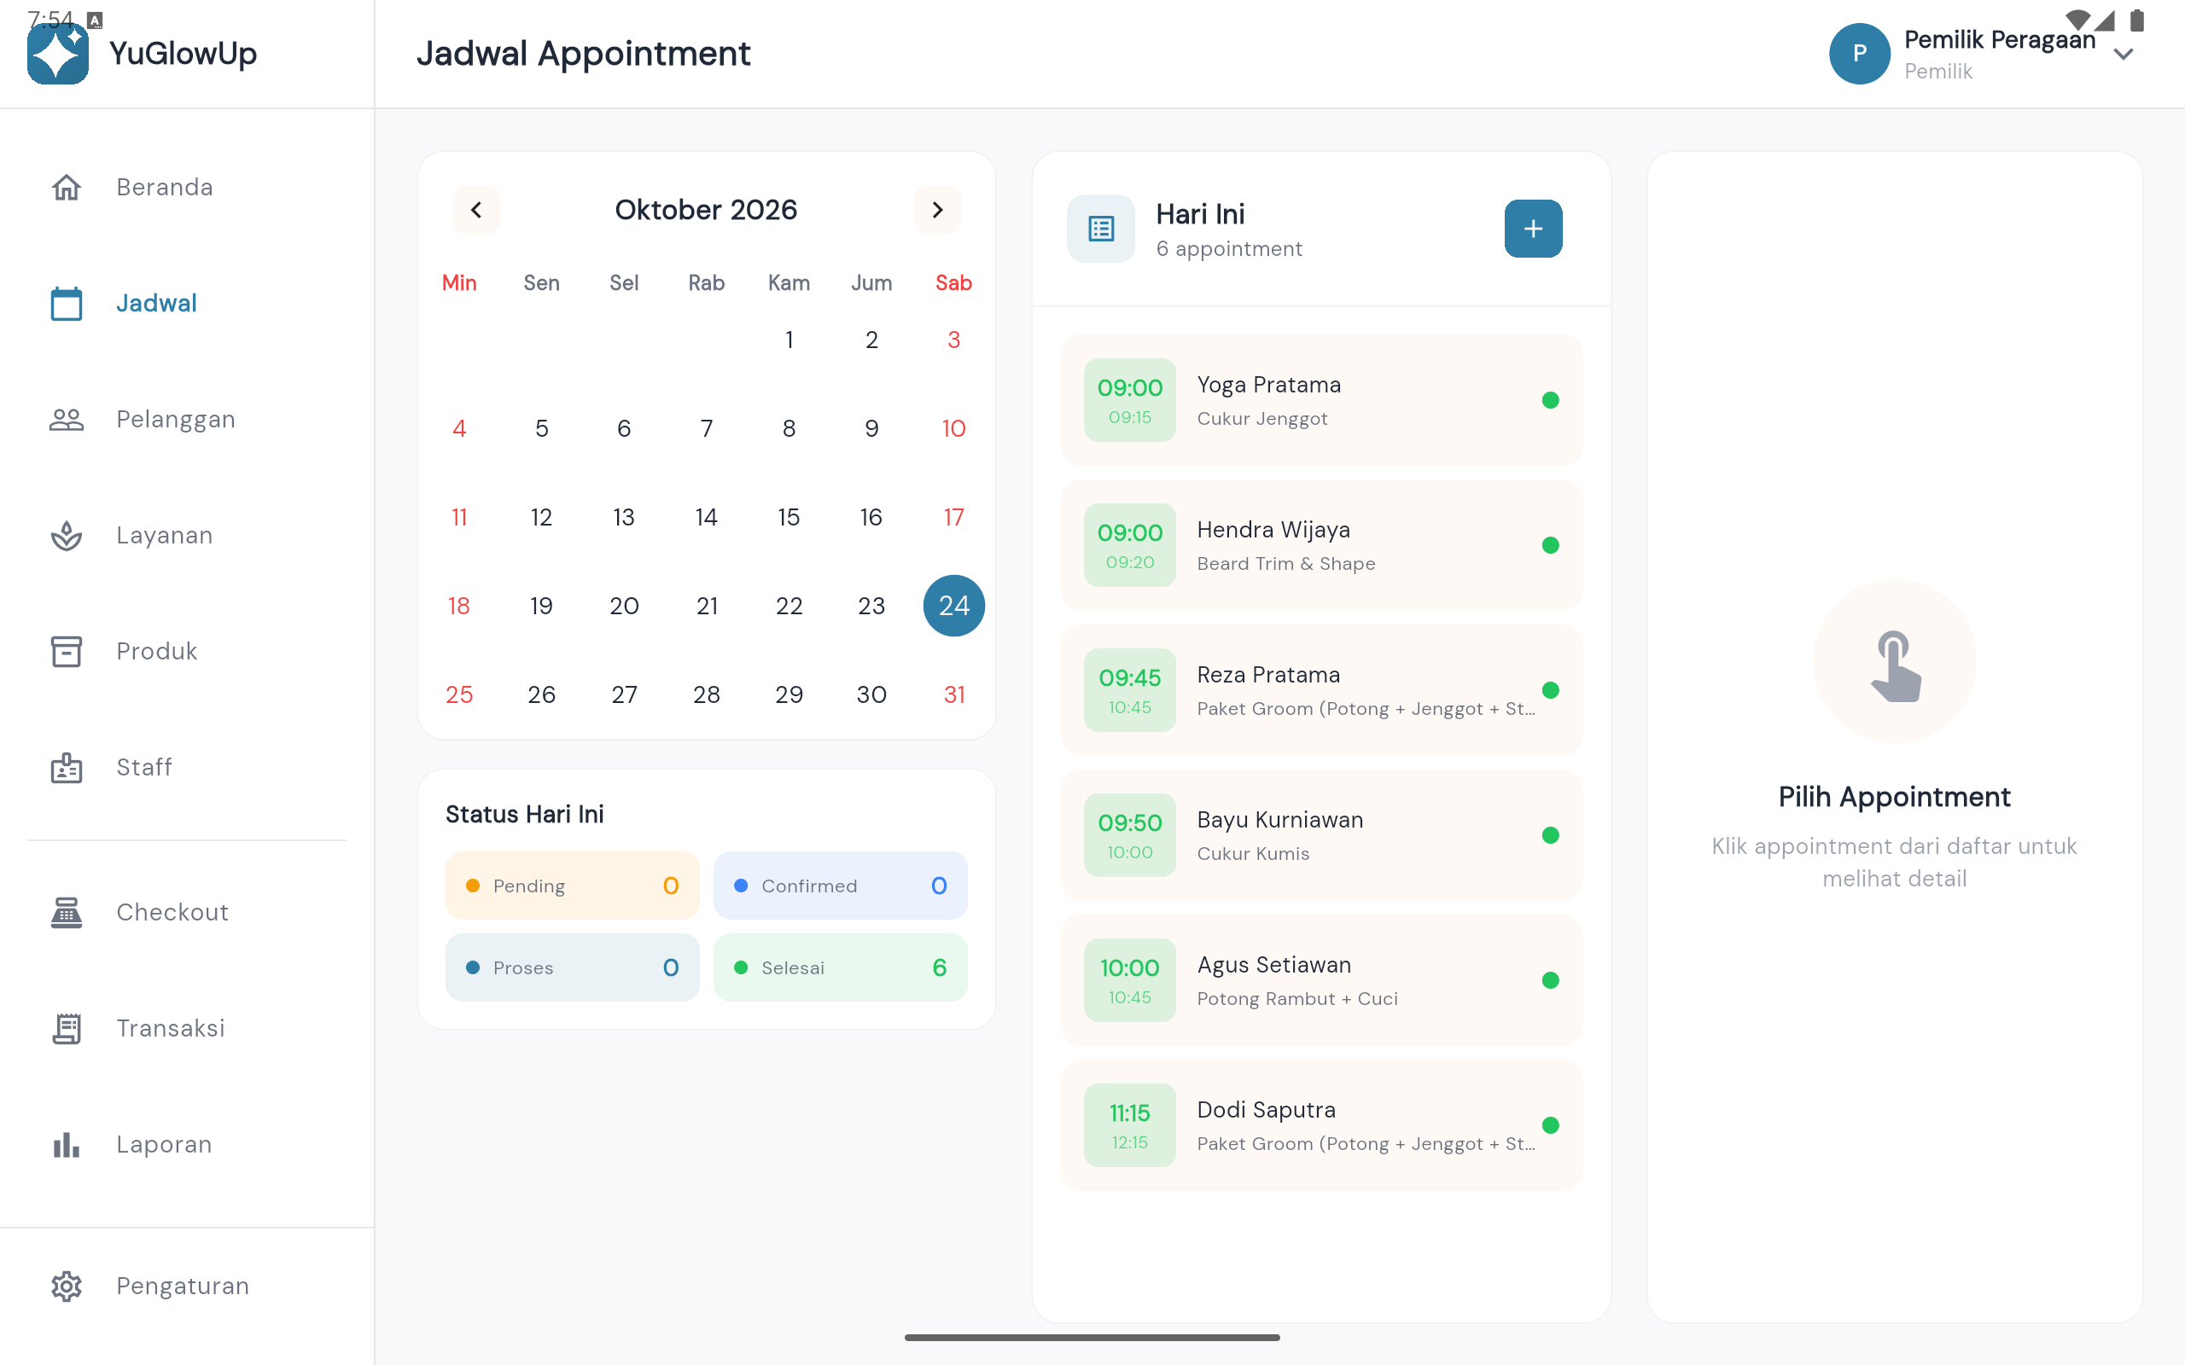Go to previous month in calendar
Viewport: 2185px width, 1365px height.
click(475, 210)
